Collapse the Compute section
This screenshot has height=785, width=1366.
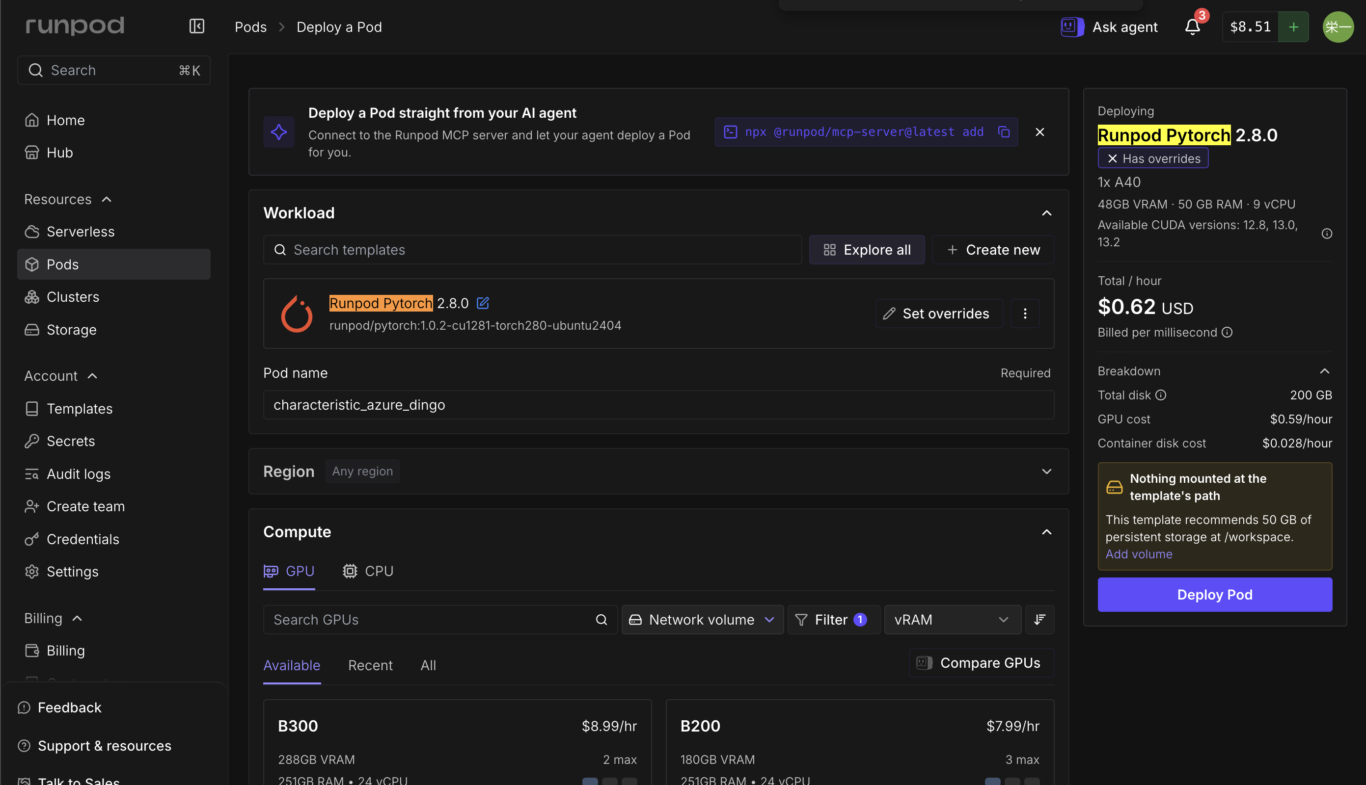click(x=1046, y=532)
